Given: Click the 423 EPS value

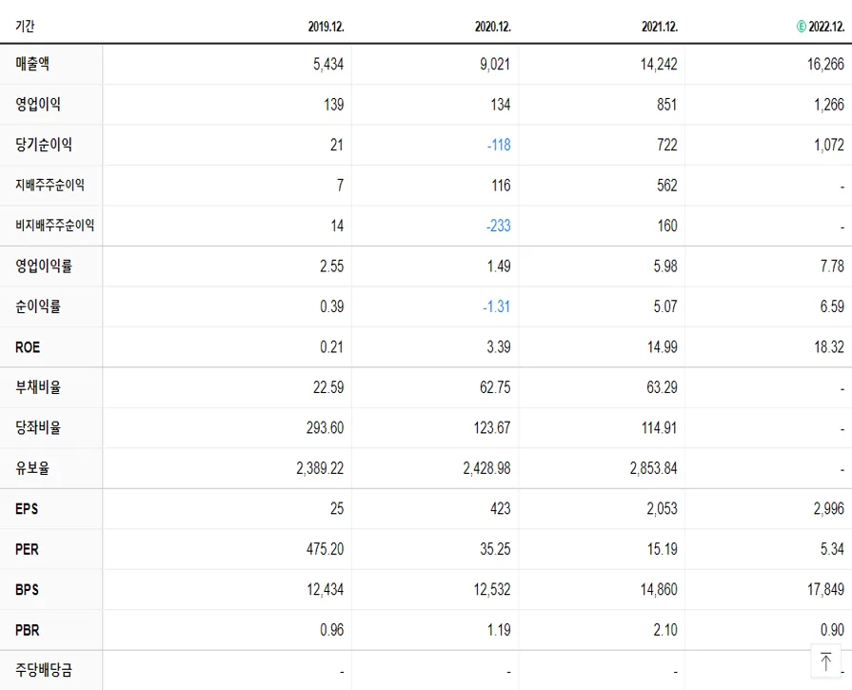Looking at the screenshot, I should click(501, 508).
